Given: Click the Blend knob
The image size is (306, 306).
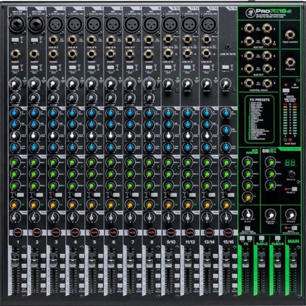Looking at the screenshot, I should coord(248,214).
